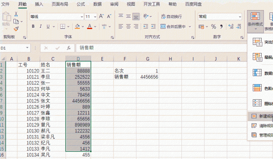Open alignment group dialog launcher
Viewport: 273px width, 159px height.
(193, 37)
